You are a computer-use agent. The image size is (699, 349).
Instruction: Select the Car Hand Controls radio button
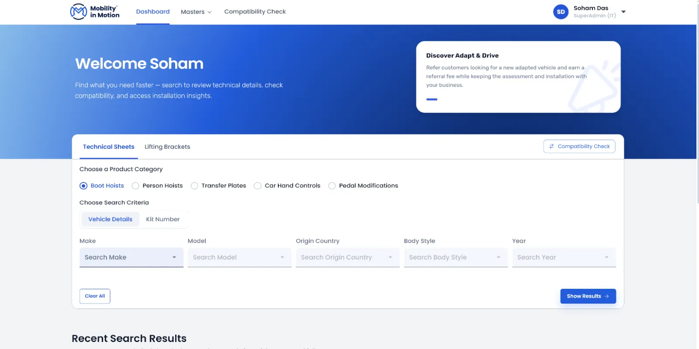tap(258, 186)
